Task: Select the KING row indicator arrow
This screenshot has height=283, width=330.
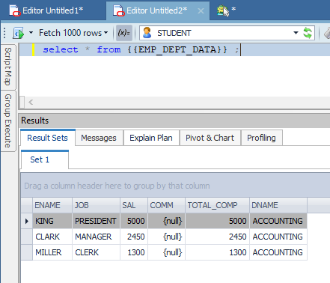Action: tap(27, 221)
